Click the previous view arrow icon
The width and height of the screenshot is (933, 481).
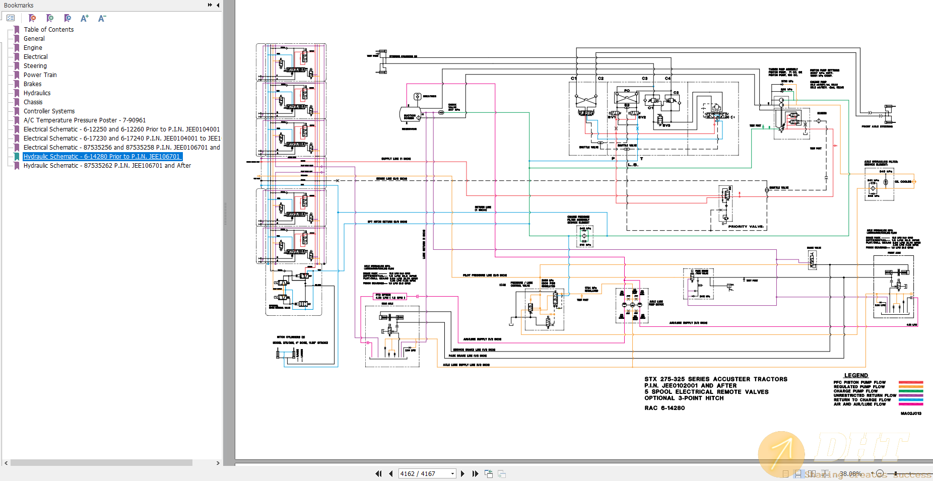(x=488, y=473)
